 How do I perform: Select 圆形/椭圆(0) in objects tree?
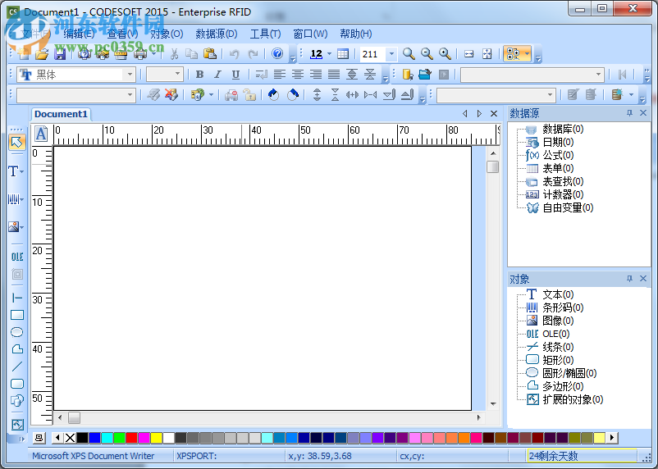[569, 373]
